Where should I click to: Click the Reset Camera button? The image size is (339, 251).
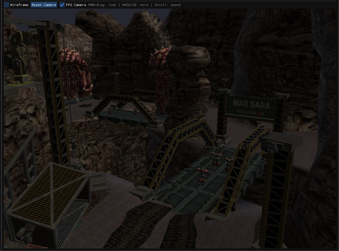pyautogui.click(x=44, y=5)
